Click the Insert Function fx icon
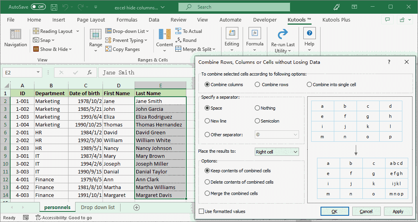Screen dimensions: 418x222 90,72
